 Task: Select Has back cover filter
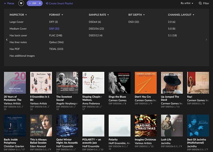[18, 35]
